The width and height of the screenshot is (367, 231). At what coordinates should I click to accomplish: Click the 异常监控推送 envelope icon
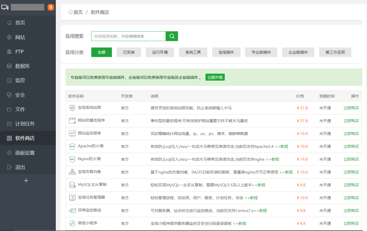72,210
